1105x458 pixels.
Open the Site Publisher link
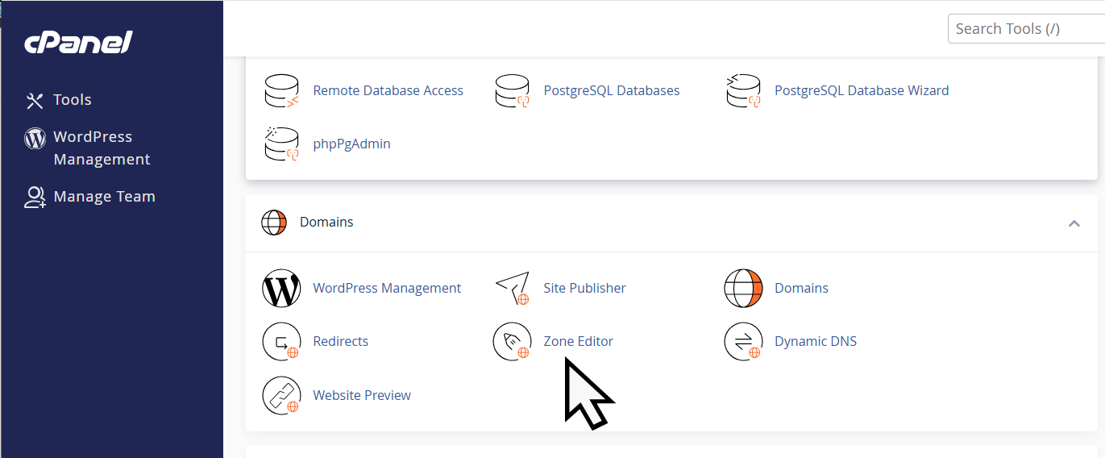pyautogui.click(x=584, y=288)
